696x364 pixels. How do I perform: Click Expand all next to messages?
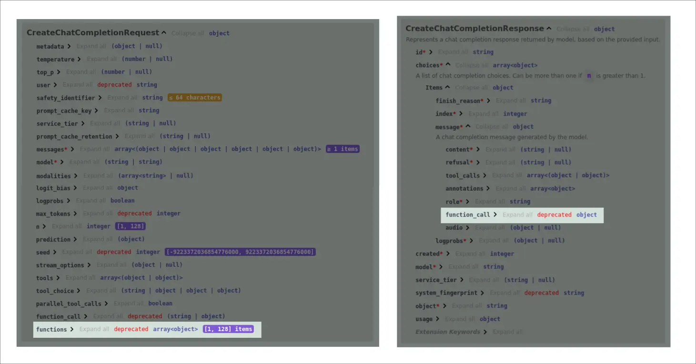pos(94,149)
